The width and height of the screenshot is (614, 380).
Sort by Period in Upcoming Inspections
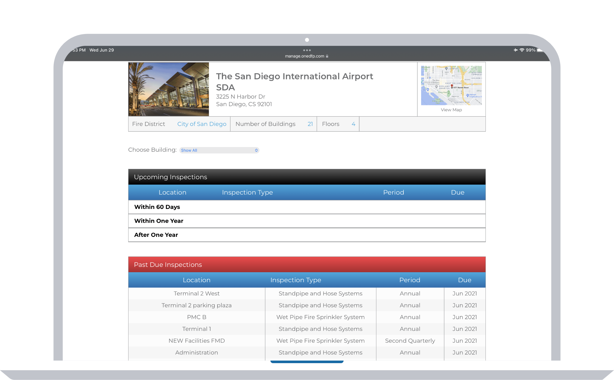click(393, 192)
